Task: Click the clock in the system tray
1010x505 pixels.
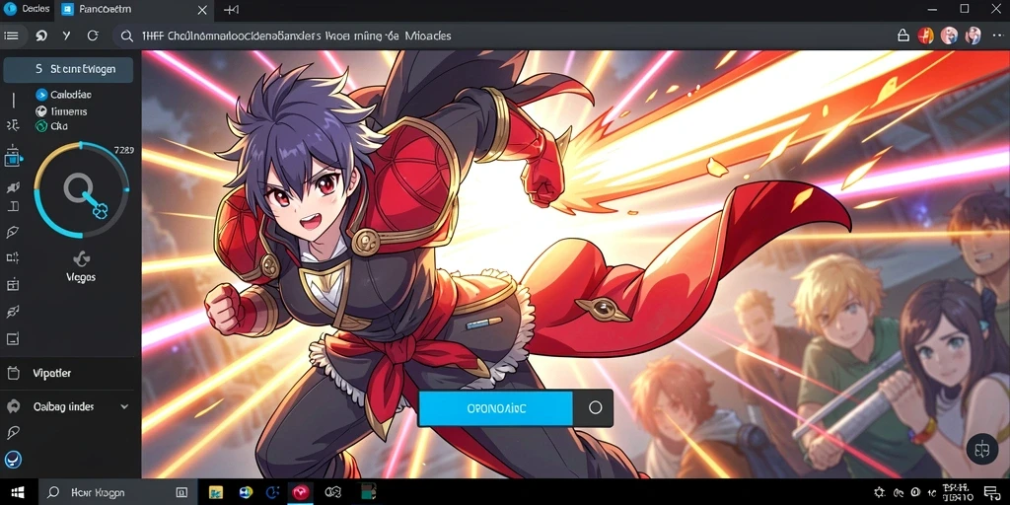Action: [x=957, y=493]
